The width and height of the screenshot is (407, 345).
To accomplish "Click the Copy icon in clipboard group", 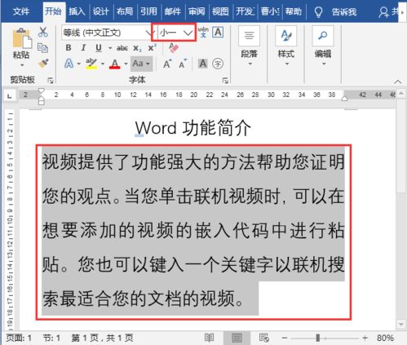I will 43,48.
